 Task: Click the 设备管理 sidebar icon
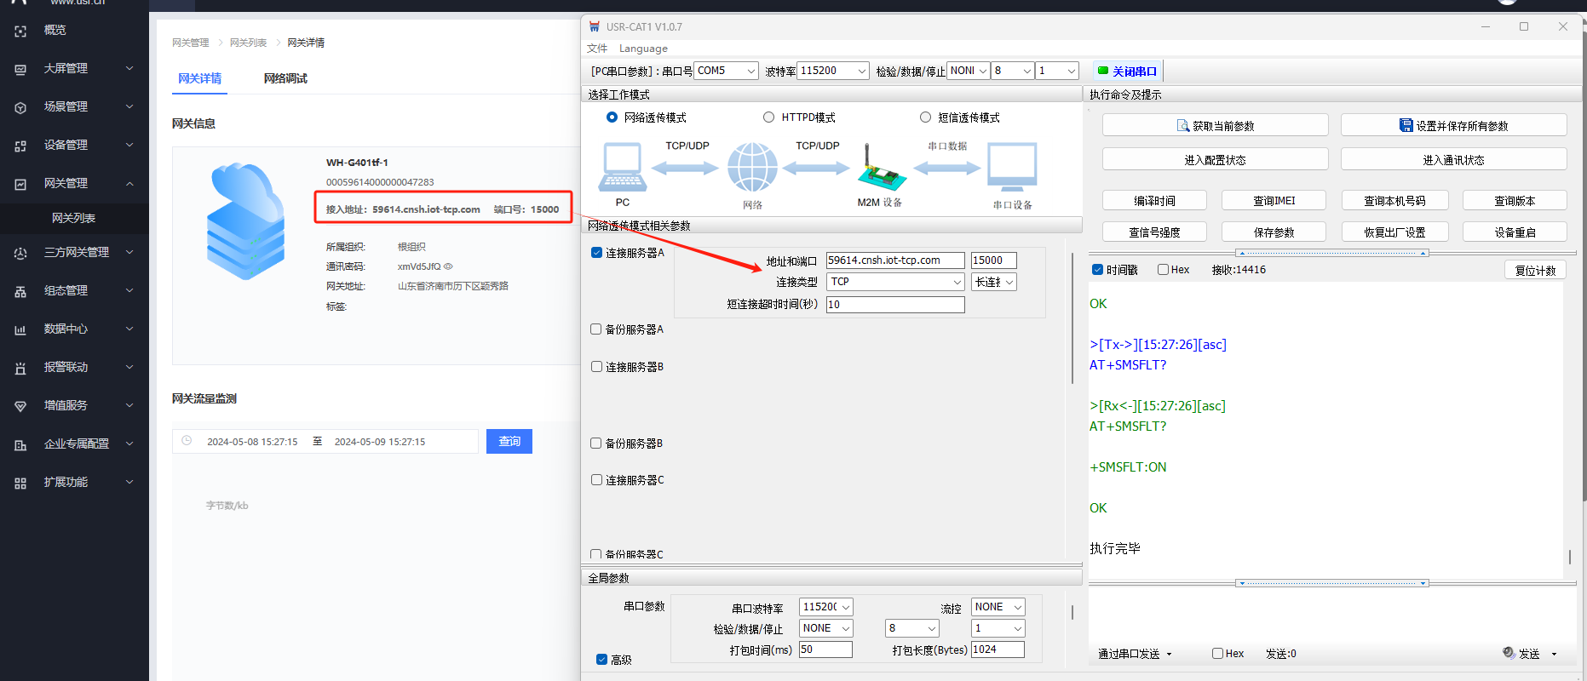coord(20,146)
